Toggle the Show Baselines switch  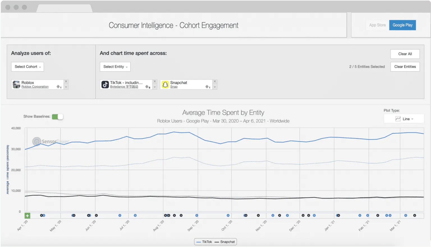pos(58,117)
